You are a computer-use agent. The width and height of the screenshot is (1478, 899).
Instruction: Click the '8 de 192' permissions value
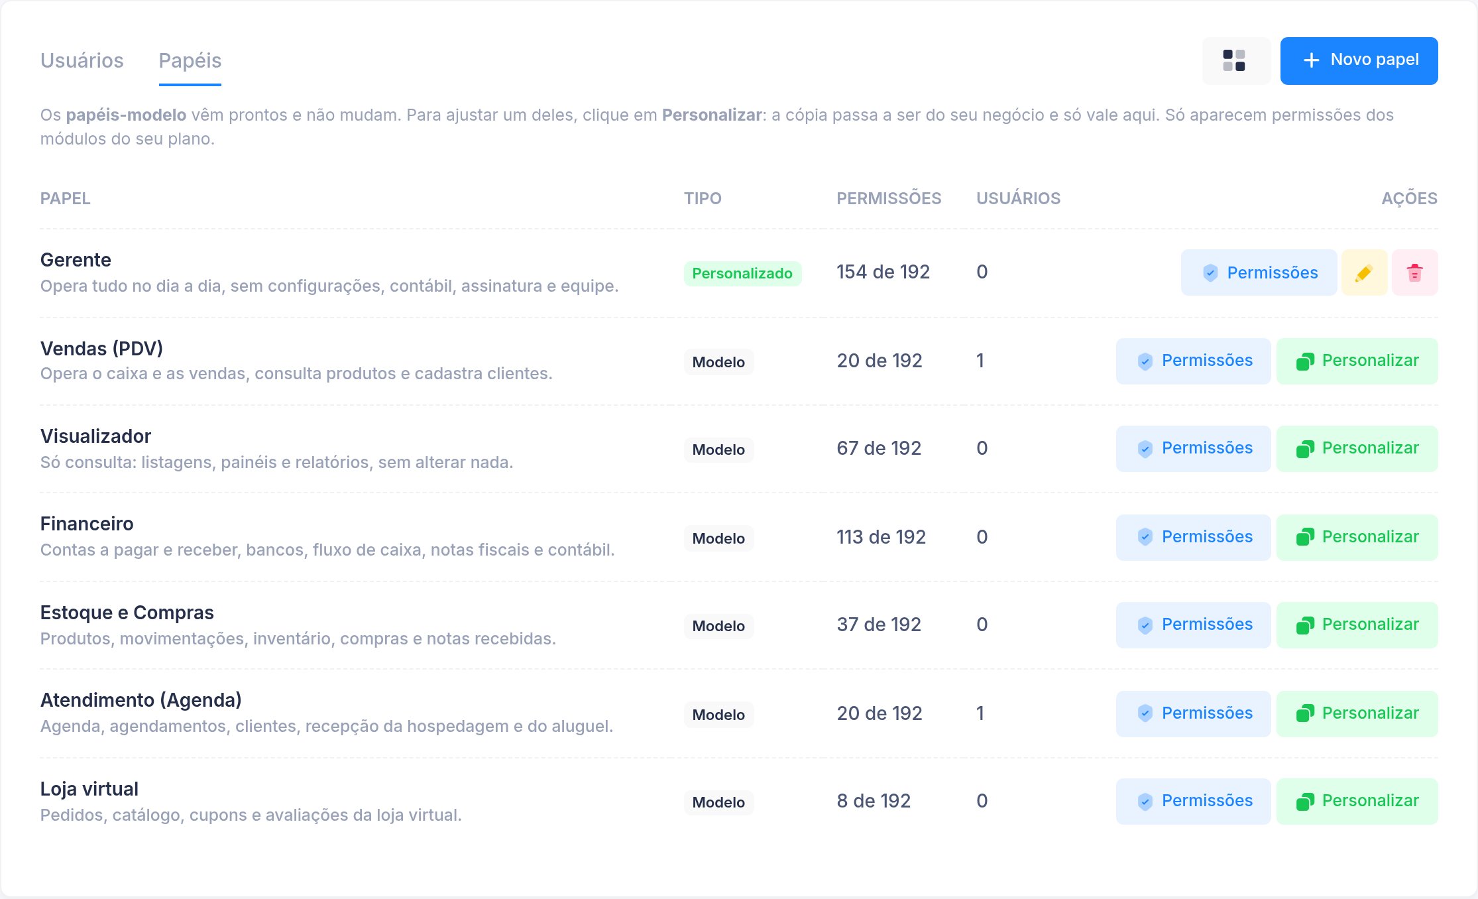(874, 801)
